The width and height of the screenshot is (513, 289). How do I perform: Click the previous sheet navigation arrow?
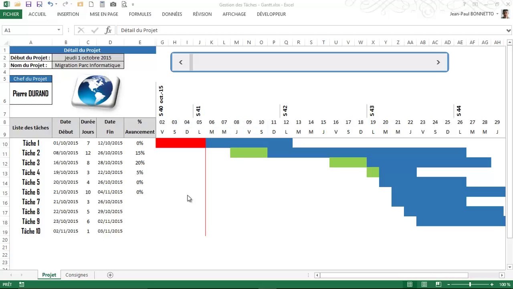11,275
